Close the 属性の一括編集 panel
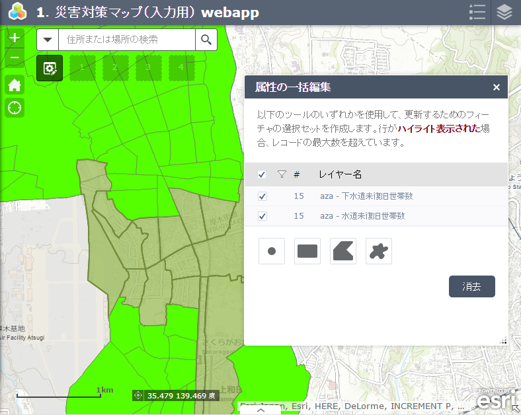521x415 pixels. point(497,87)
